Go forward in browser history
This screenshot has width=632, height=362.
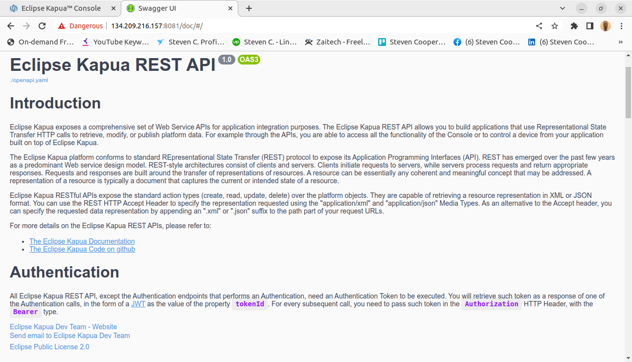coord(26,26)
